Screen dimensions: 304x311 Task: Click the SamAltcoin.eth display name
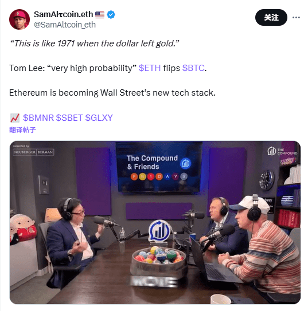pos(64,14)
